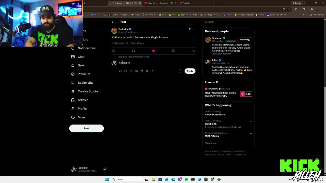Open a new browser tab
This screenshot has height=183, width=326.
(x=216, y=3)
